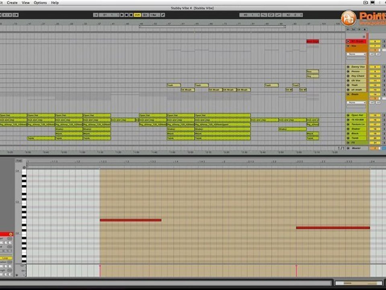Toggle the yellow clip Loop button
This screenshot has width=386, height=290.
click(x=5, y=258)
